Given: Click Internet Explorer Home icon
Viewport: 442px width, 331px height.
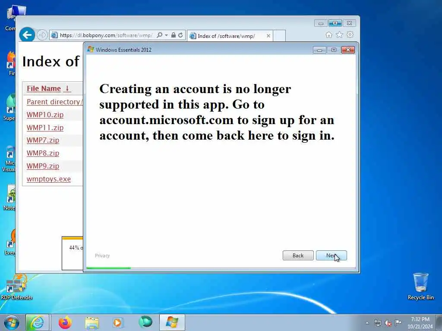Looking at the screenshot, I should click(328, 34).
